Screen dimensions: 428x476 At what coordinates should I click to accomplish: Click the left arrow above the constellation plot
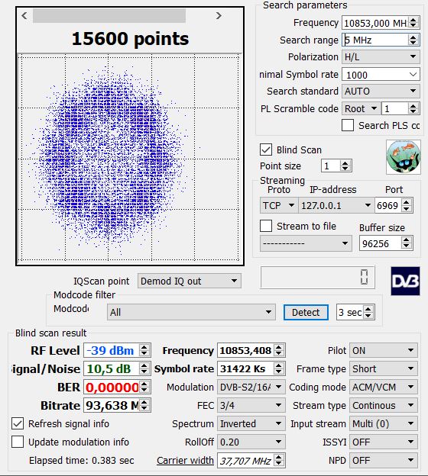tap(24, 15)
